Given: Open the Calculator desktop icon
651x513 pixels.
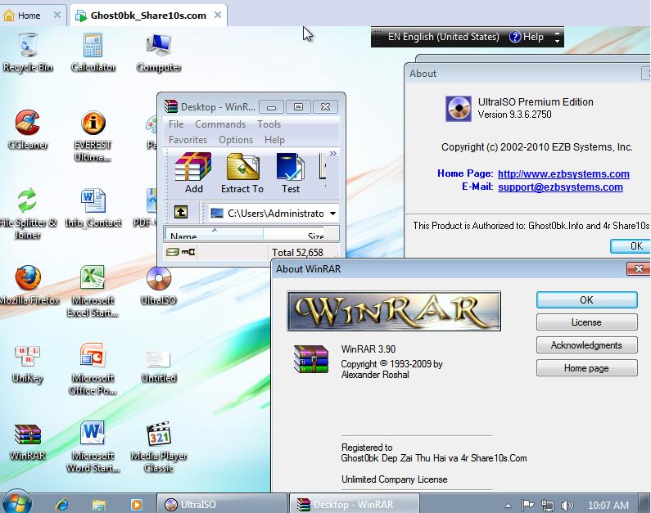Looking at the screenshot, I should (x=93, y=52).
